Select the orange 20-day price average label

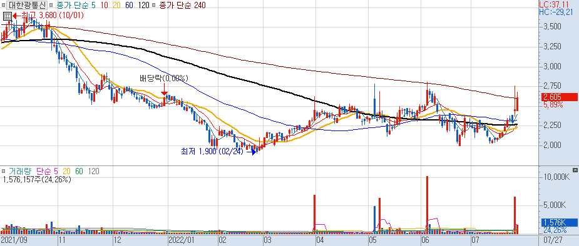pos(116,5)
